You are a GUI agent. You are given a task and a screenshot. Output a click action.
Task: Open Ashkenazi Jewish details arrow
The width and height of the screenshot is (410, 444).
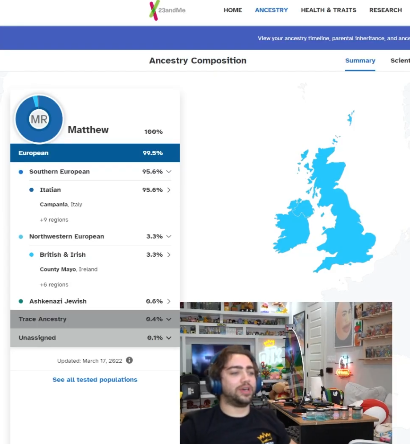click(169, 301)
